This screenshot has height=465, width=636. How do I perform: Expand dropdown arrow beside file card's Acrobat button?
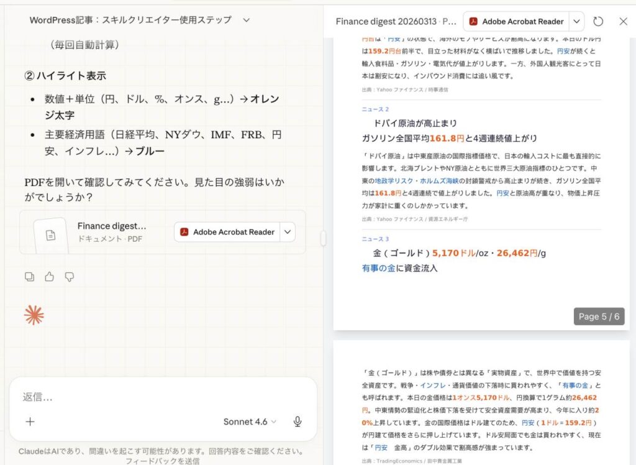point(288,232)
